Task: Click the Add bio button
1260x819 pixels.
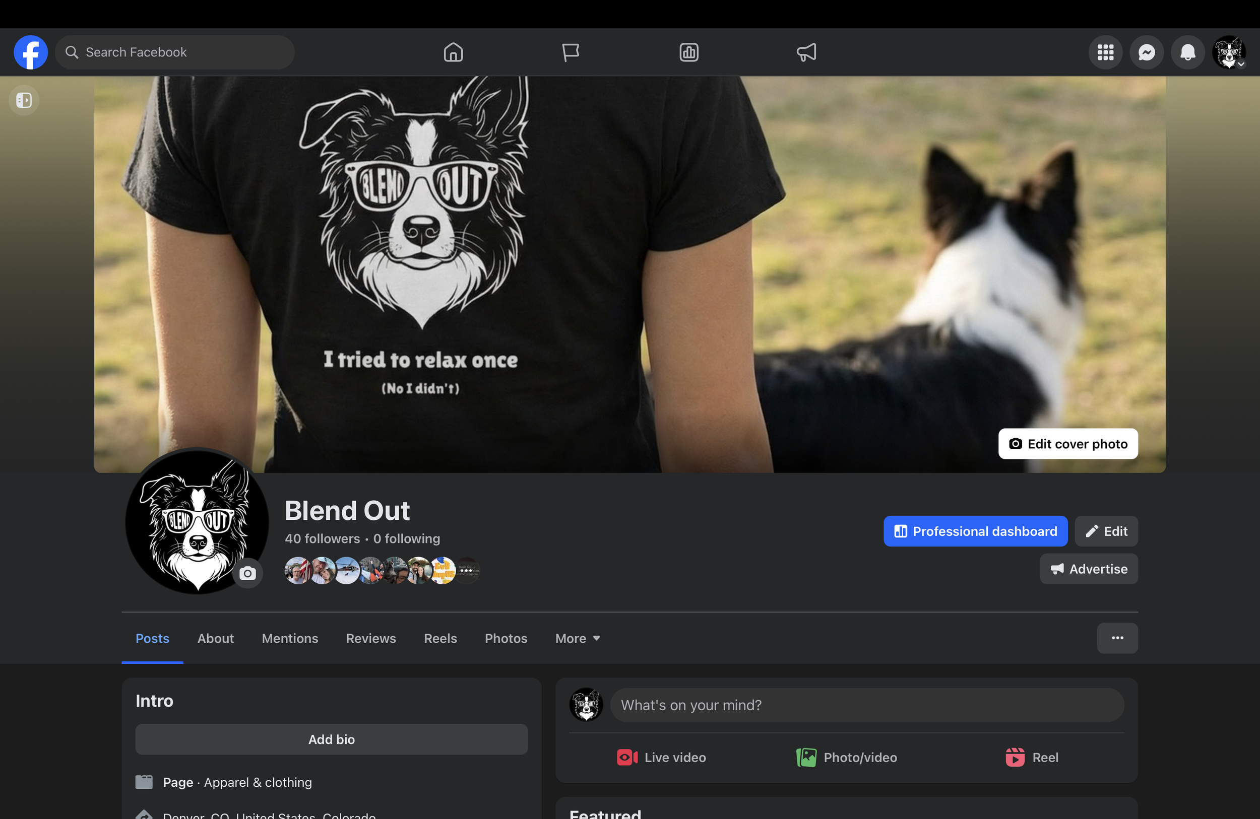Action: click(332, 739)
